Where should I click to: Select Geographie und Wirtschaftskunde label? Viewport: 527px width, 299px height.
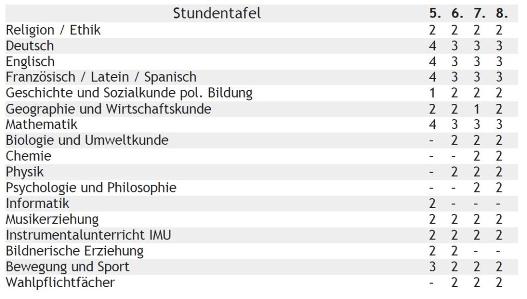109,109
